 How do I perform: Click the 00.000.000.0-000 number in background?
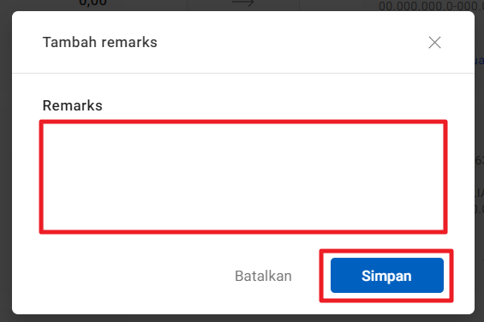click(x=431, y=6)
